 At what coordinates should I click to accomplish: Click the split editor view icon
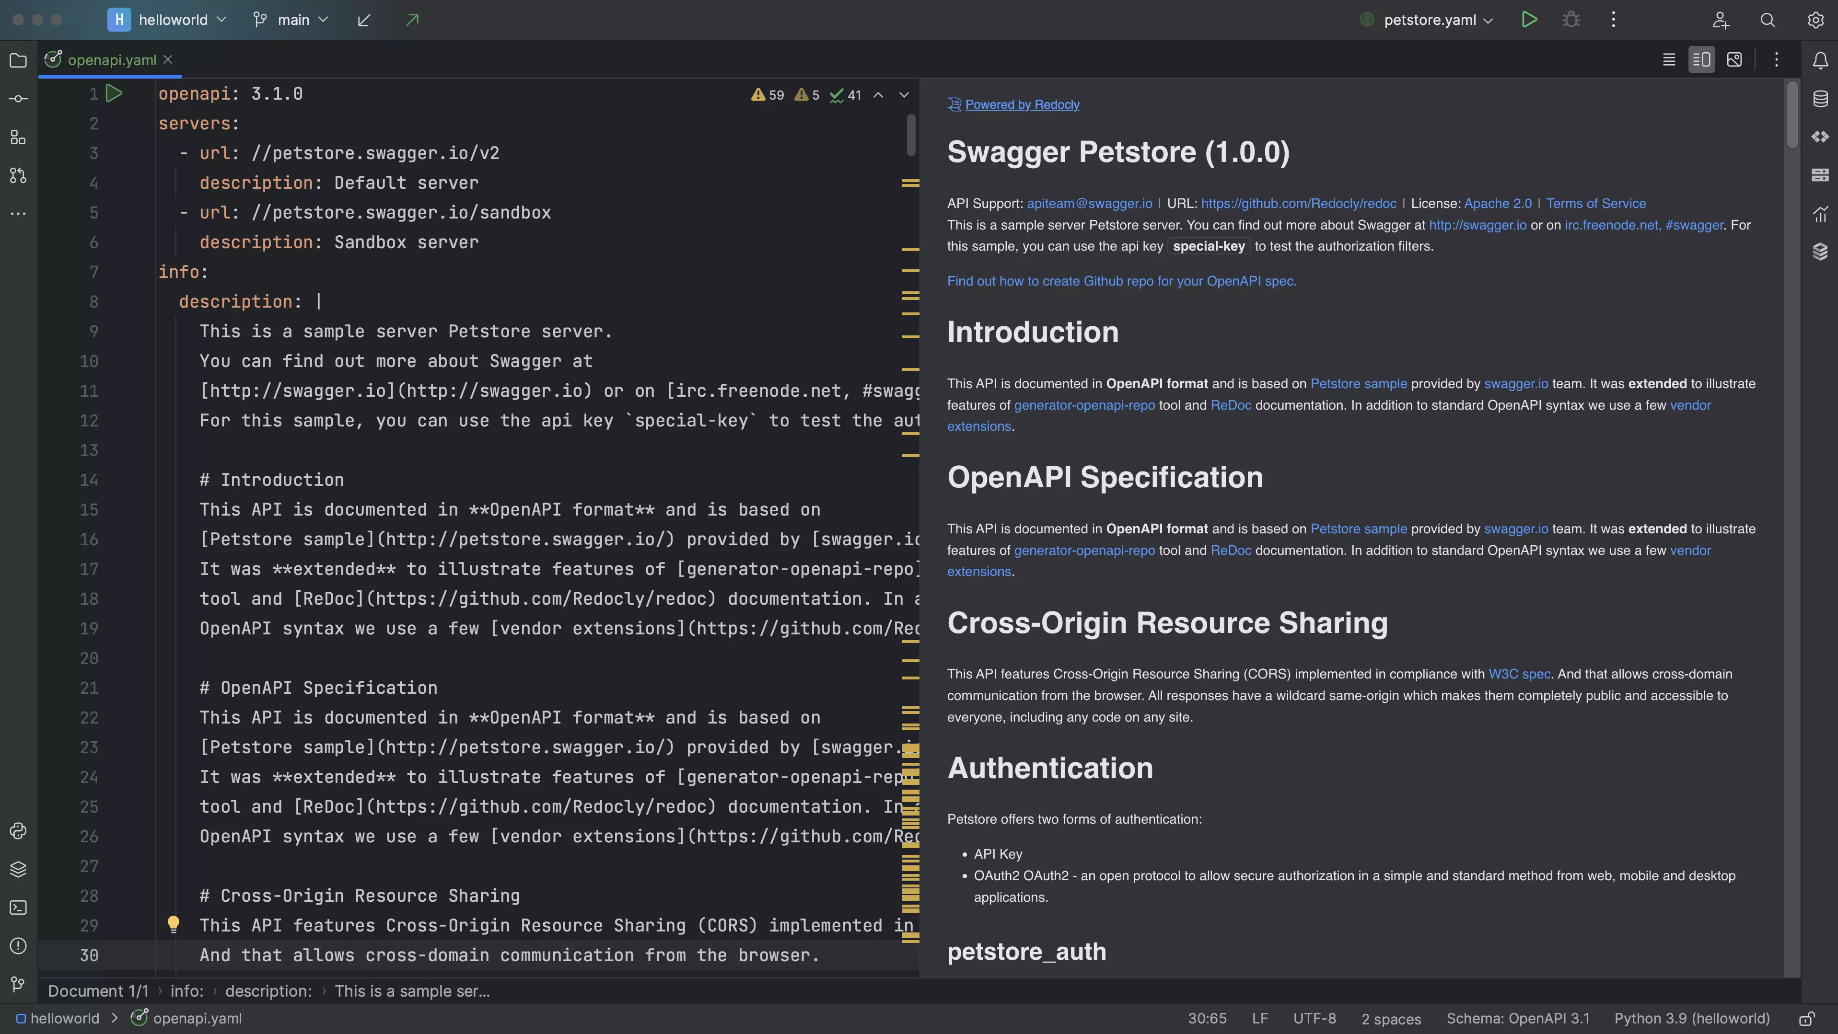coord(1702,60)
